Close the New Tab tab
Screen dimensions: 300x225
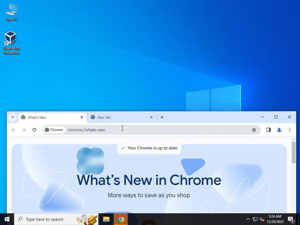point(151,117)
